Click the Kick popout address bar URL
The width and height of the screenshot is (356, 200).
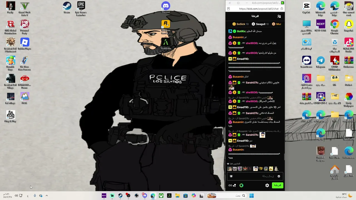[259, 9]
